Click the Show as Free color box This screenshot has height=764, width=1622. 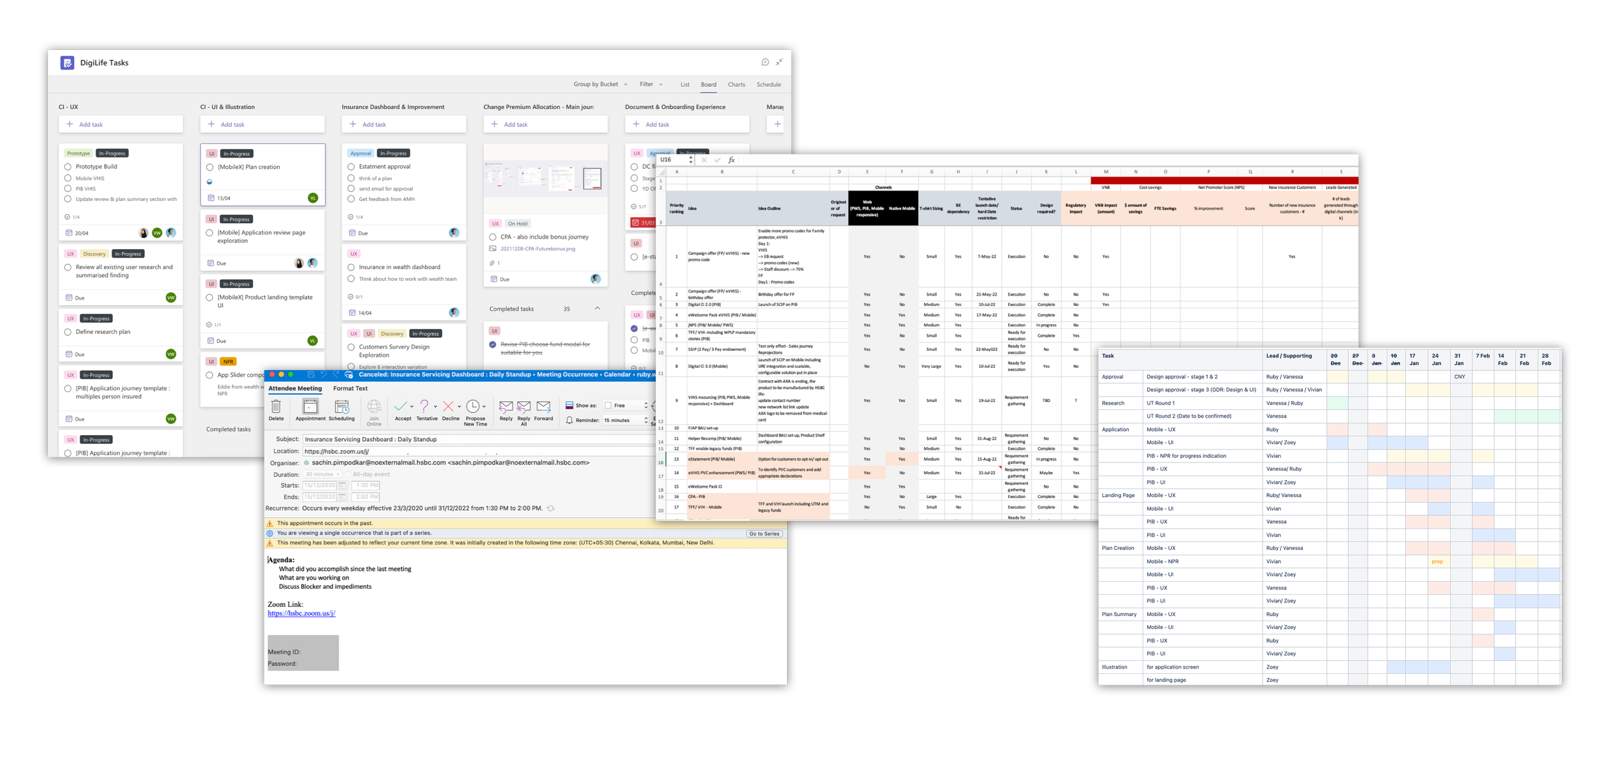point(608,405)
